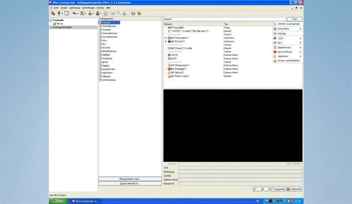Expand the $tr("&Information") submenu tree node
Screen dimensions: 352x204
[x=165, y=38]
